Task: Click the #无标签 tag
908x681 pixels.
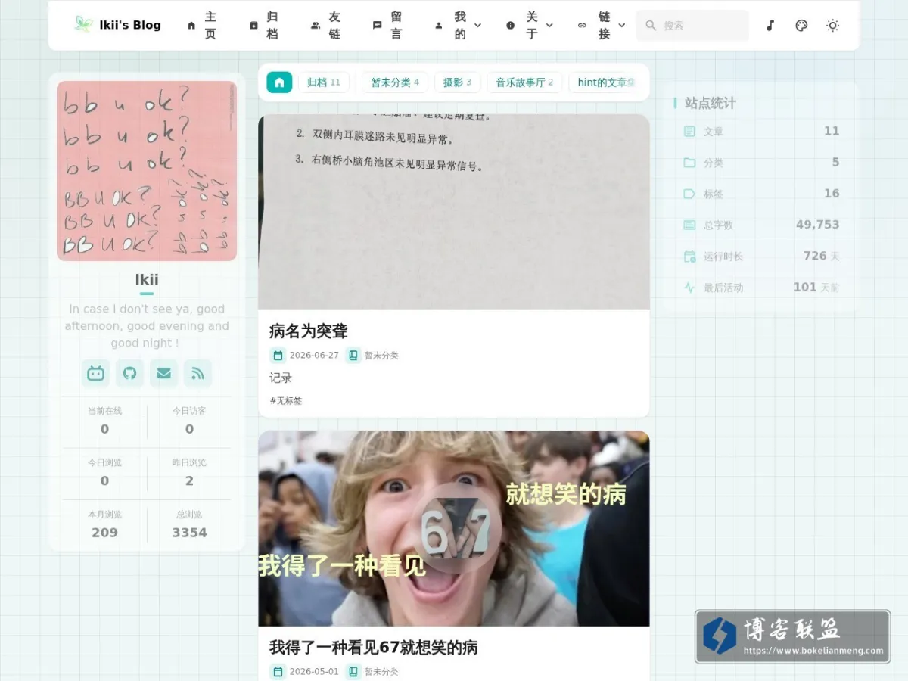Action: (x=286, y=400)
